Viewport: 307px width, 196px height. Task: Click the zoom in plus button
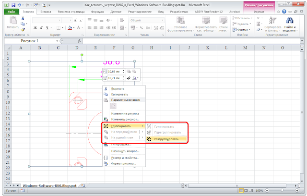pos(297,191)
